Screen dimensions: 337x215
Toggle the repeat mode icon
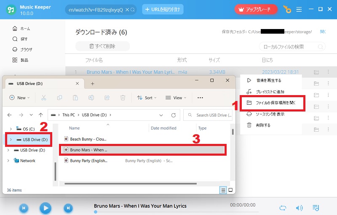(x=283, y=208)
